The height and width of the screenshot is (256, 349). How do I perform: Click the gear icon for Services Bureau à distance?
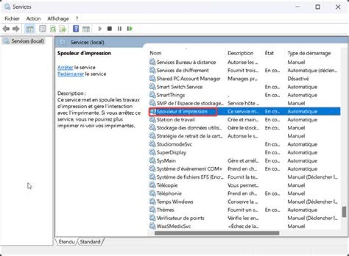point(152,62)
